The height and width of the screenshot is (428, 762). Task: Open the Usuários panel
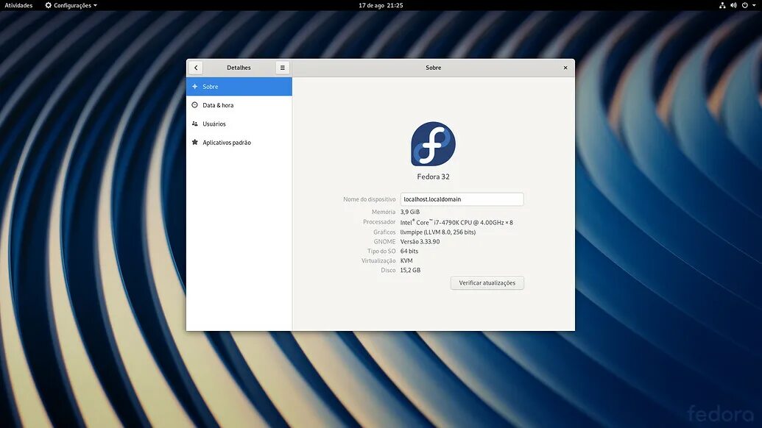coord(239,124)
